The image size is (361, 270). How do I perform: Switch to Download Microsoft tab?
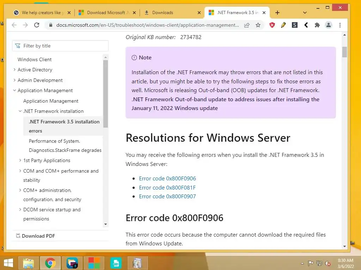(x=108, y=13)
